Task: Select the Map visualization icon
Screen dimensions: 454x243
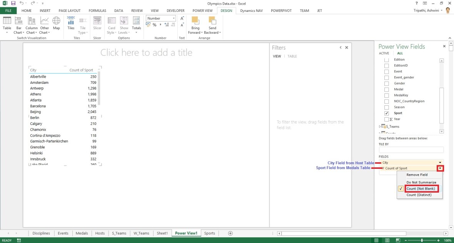Action: click(56, 21)
